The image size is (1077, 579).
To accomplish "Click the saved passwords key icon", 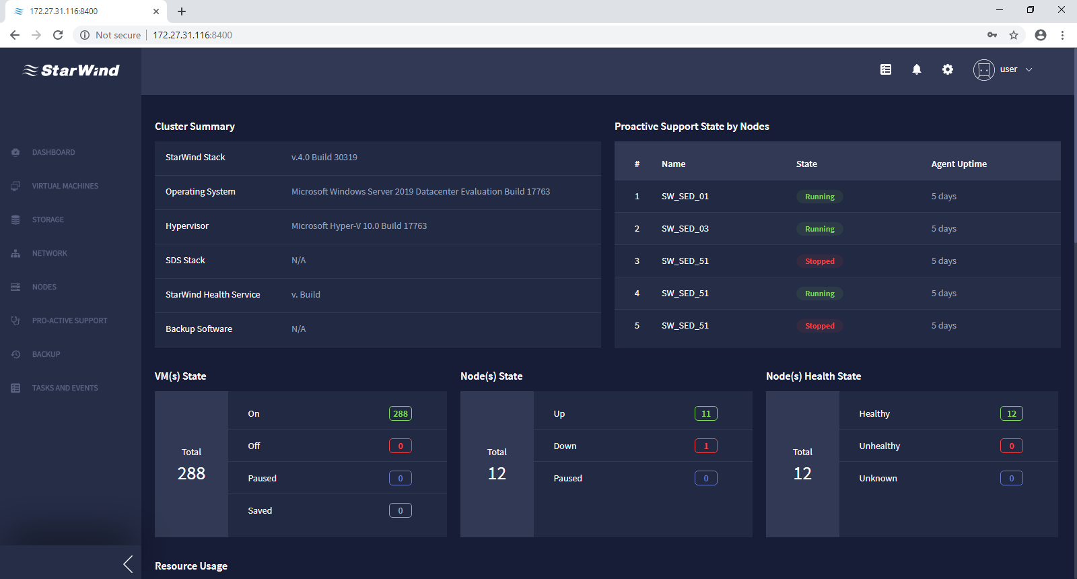I will 992,35.
